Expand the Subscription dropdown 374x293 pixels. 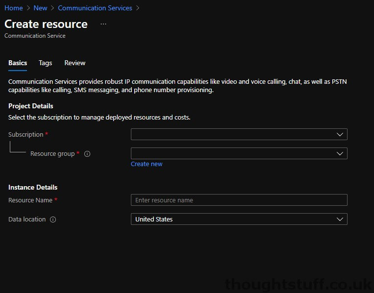point(239,134)
